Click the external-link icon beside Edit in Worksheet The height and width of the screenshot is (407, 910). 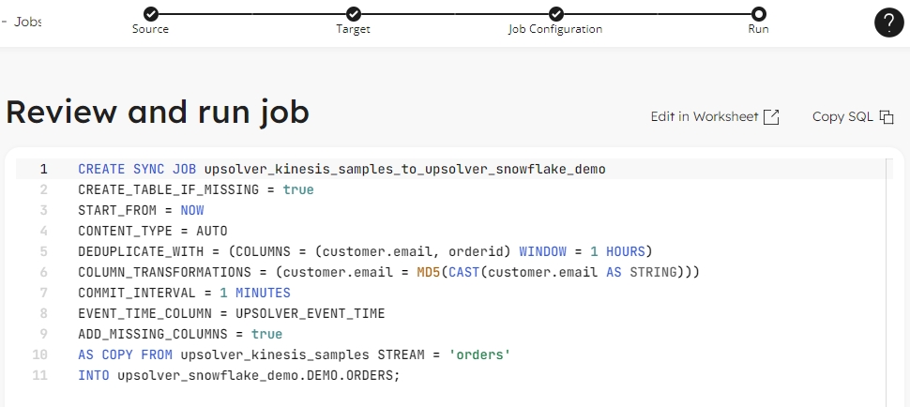(771, 117)
